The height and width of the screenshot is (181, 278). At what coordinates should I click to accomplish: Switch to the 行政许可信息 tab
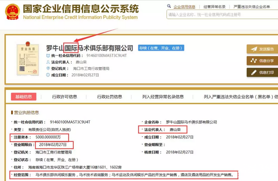[65, 97]
